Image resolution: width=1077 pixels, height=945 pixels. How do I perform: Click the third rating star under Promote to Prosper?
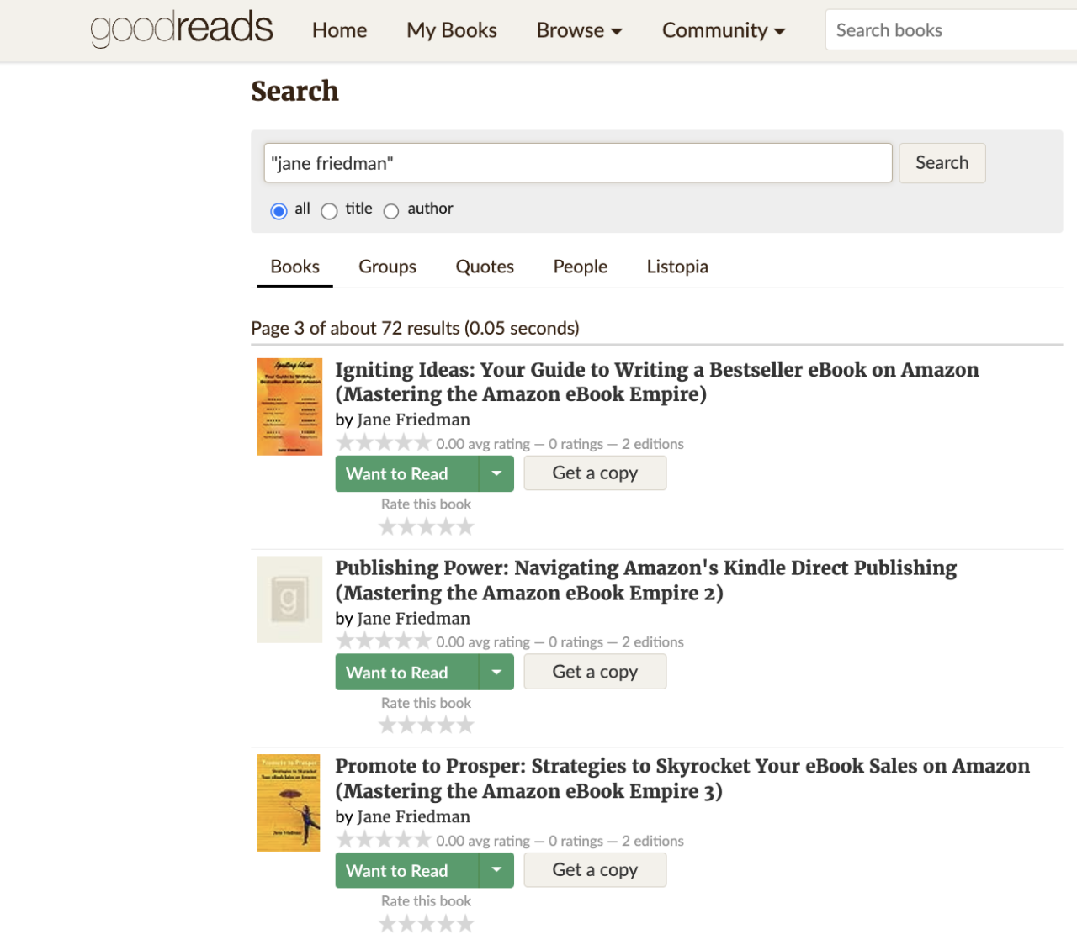pos(427,922)
